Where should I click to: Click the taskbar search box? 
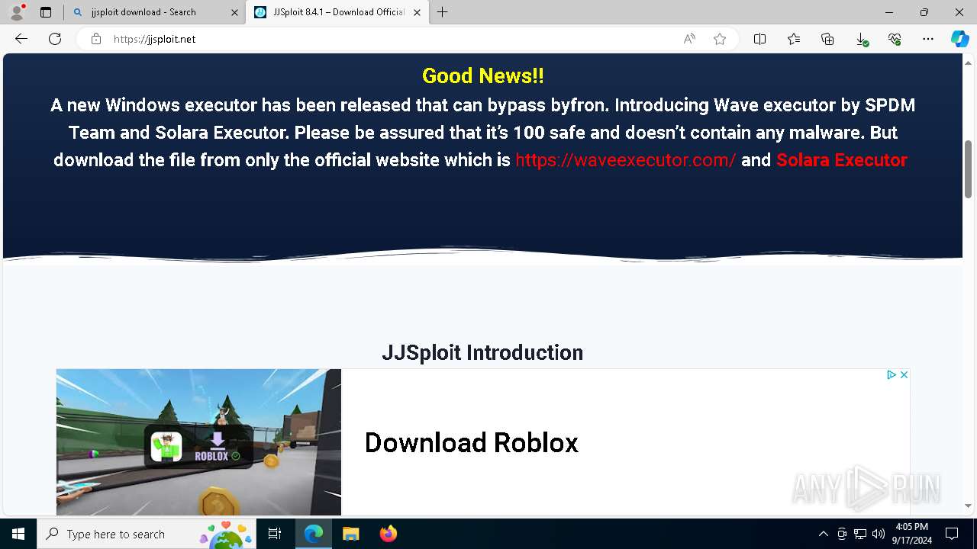tap(147, 534)
